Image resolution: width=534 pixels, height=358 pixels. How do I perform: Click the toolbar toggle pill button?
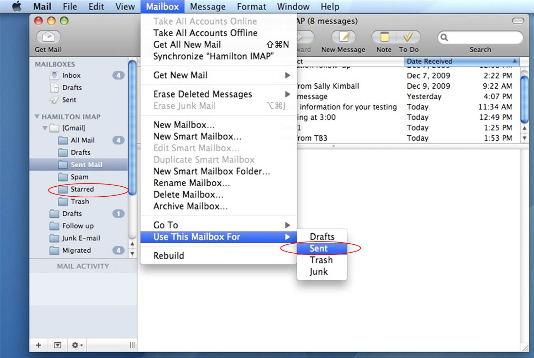[518, 21]
